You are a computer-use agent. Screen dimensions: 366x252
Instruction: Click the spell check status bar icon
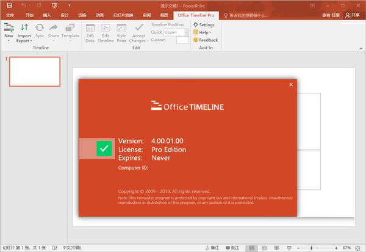pos(55,248)
